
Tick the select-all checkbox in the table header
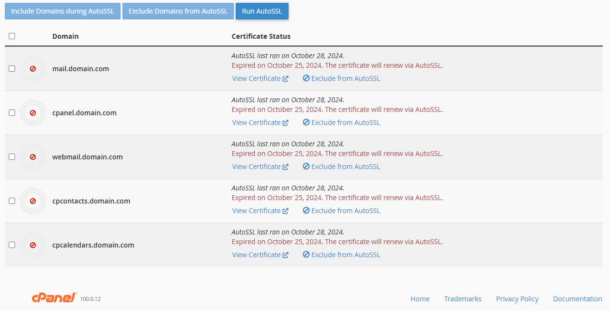pos(12,36)
